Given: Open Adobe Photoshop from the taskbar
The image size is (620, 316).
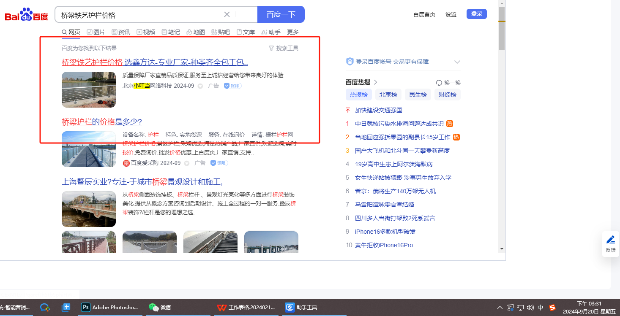Looking at the screenshot, I should 109,308.
